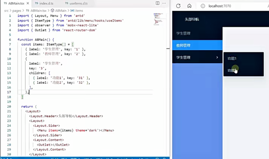Click the return keyword on line 20

click(27, 107)
